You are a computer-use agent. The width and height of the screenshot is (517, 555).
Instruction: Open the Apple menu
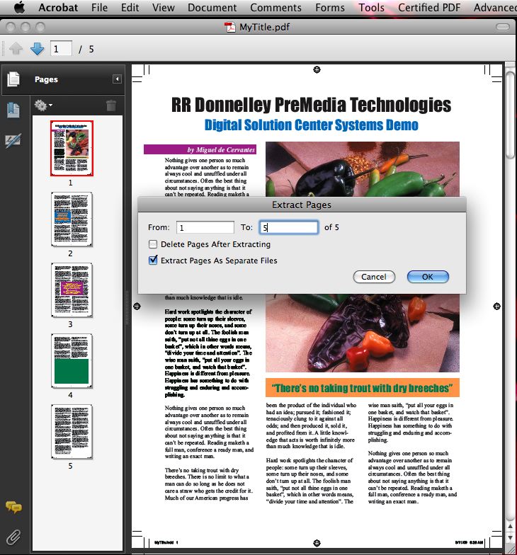[20, 7]
